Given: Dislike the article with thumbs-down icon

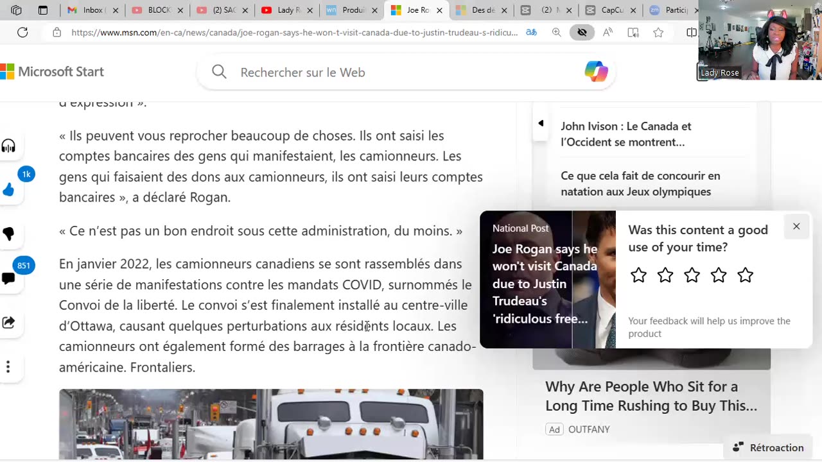Looking at the screenshot, I should [8, 234].
